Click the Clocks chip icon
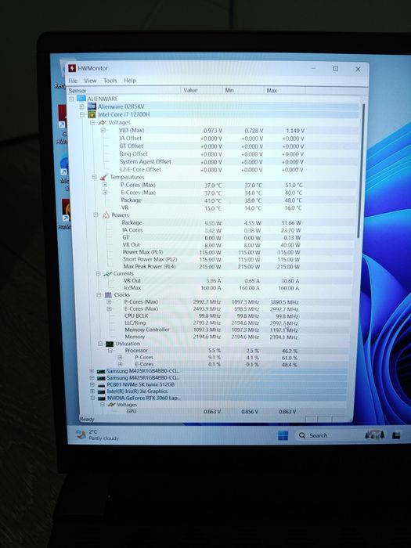Image resolution: width=411 pixels, height=548 pixels. click(108, 294)
